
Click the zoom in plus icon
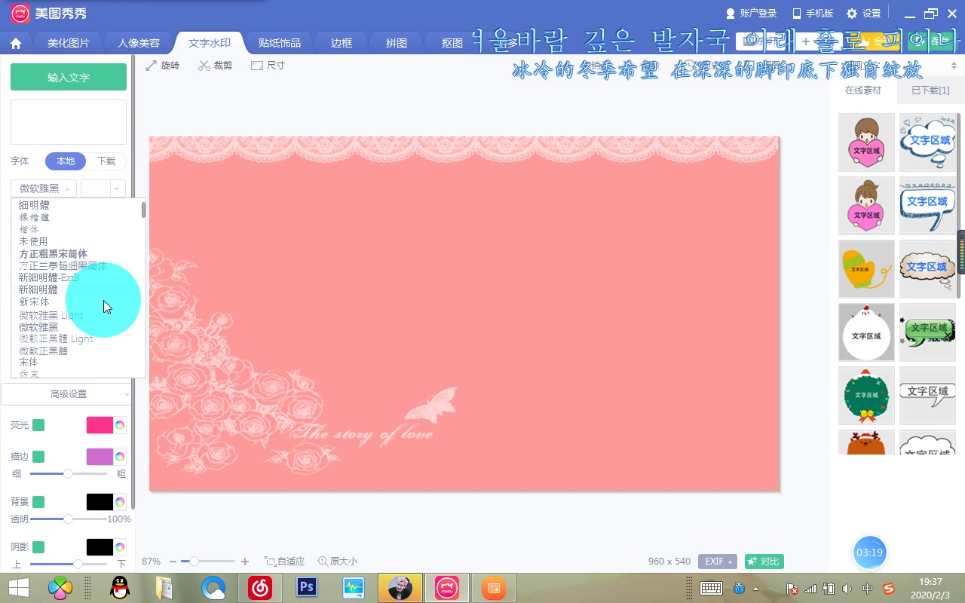tap(245, 562)
